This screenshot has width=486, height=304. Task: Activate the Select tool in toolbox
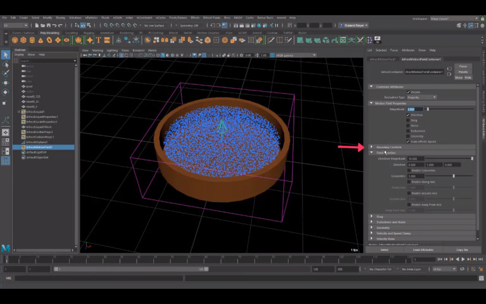point(6,55)
